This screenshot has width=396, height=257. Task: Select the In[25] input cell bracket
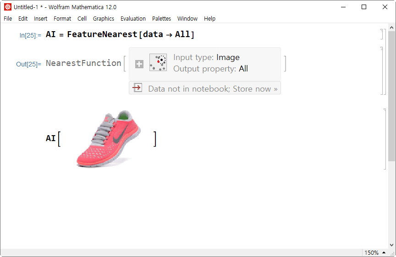click(x=382, y=34)
